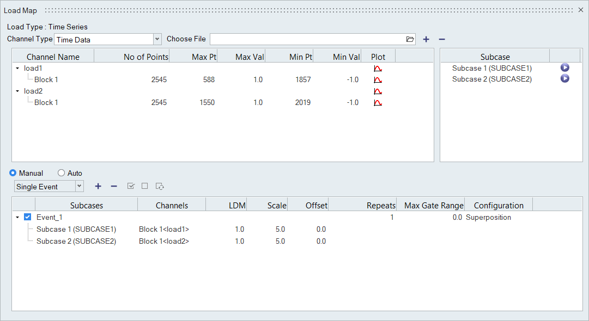Click the minus icon next to Choose File

tap(442, 39)
